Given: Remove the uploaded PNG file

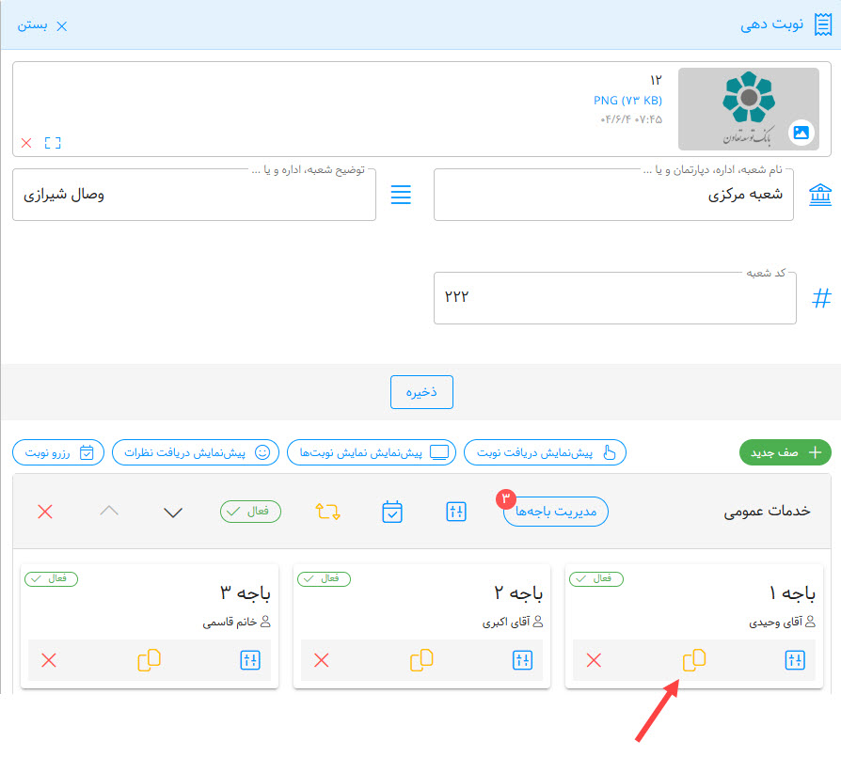Looking at the screenshot, I should [x=26, y=143].
